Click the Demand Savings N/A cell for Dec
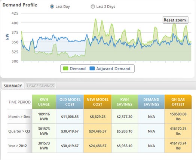The height and width of the screenshot is (160, 196). 151,116
